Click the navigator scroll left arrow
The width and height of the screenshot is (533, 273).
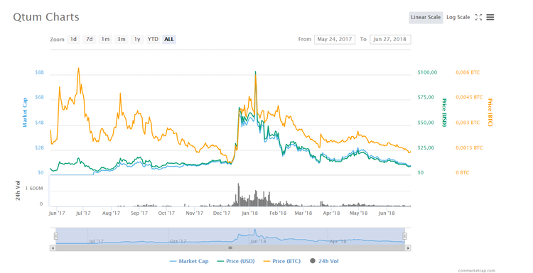pos(53,248)
